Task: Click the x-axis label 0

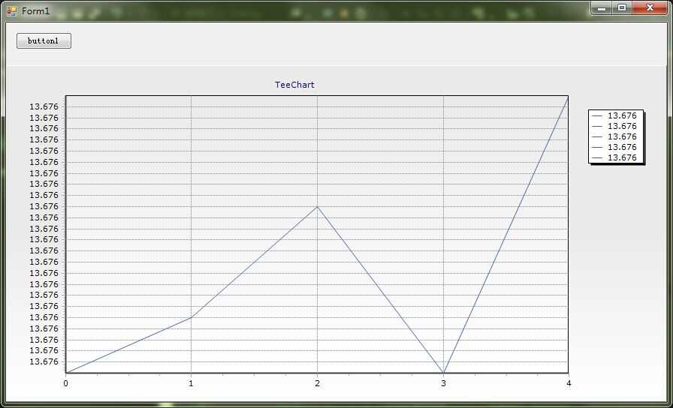Action: click(65, 383)
